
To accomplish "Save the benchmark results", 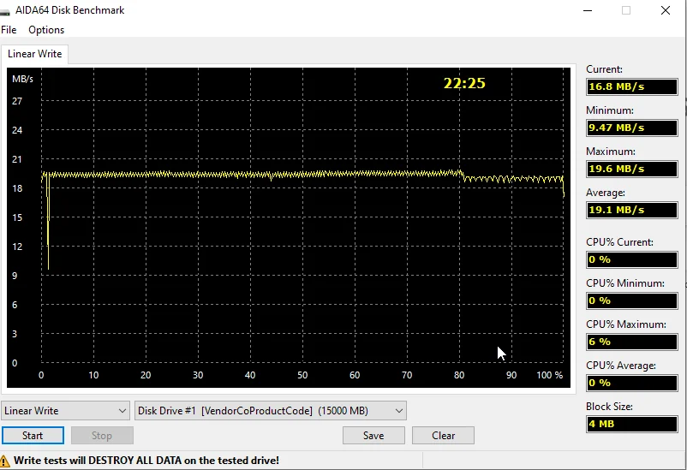I will pyautogui.click(x=373, y=436).
